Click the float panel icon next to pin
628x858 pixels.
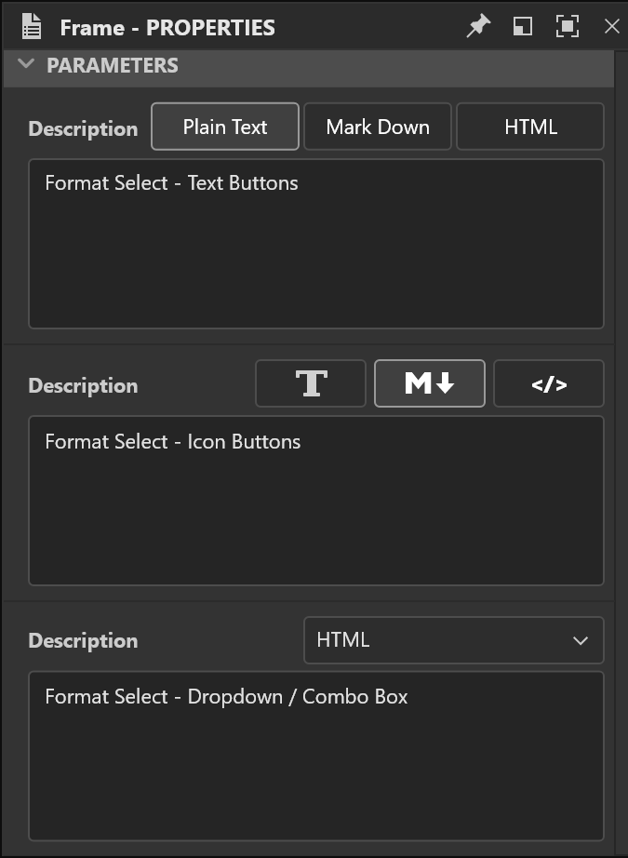click(523, 26)
